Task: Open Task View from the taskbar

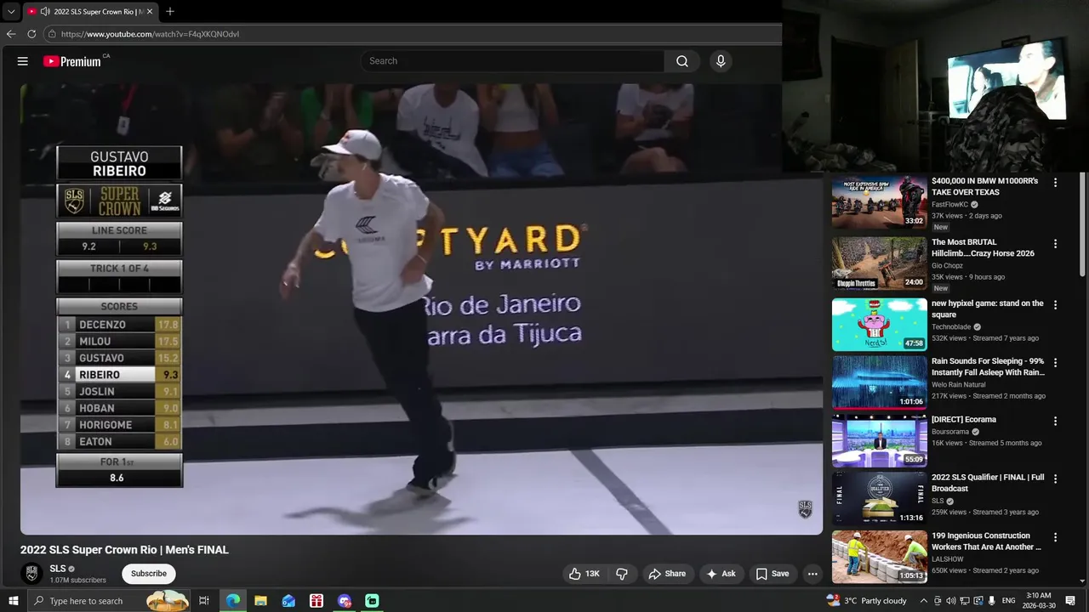Action: click(204, 601)
